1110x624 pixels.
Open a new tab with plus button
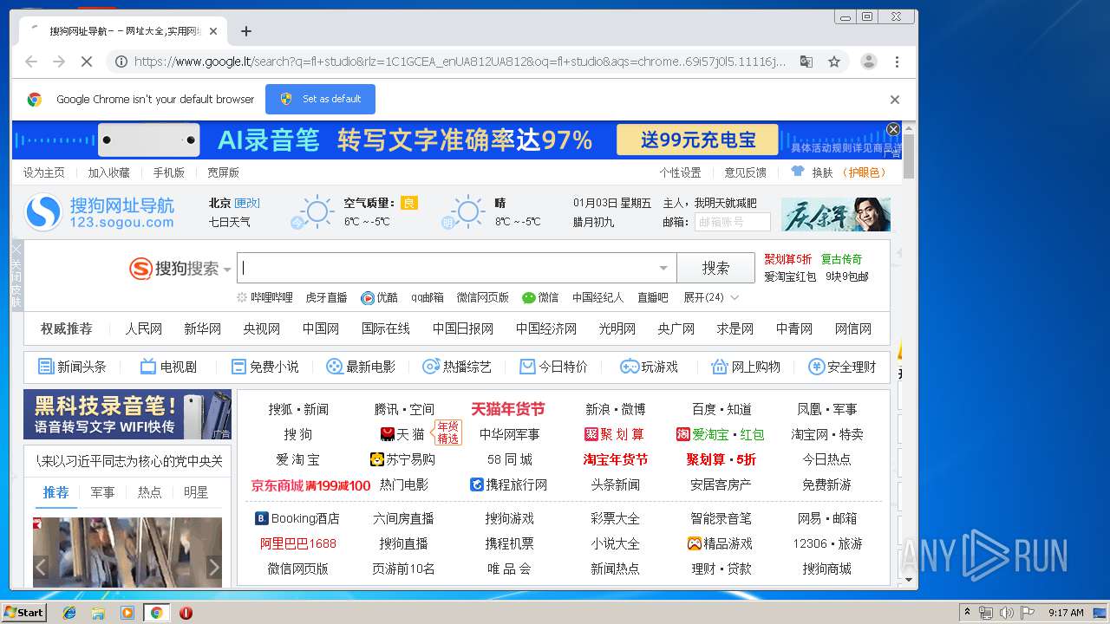click(x=246, y=31)
